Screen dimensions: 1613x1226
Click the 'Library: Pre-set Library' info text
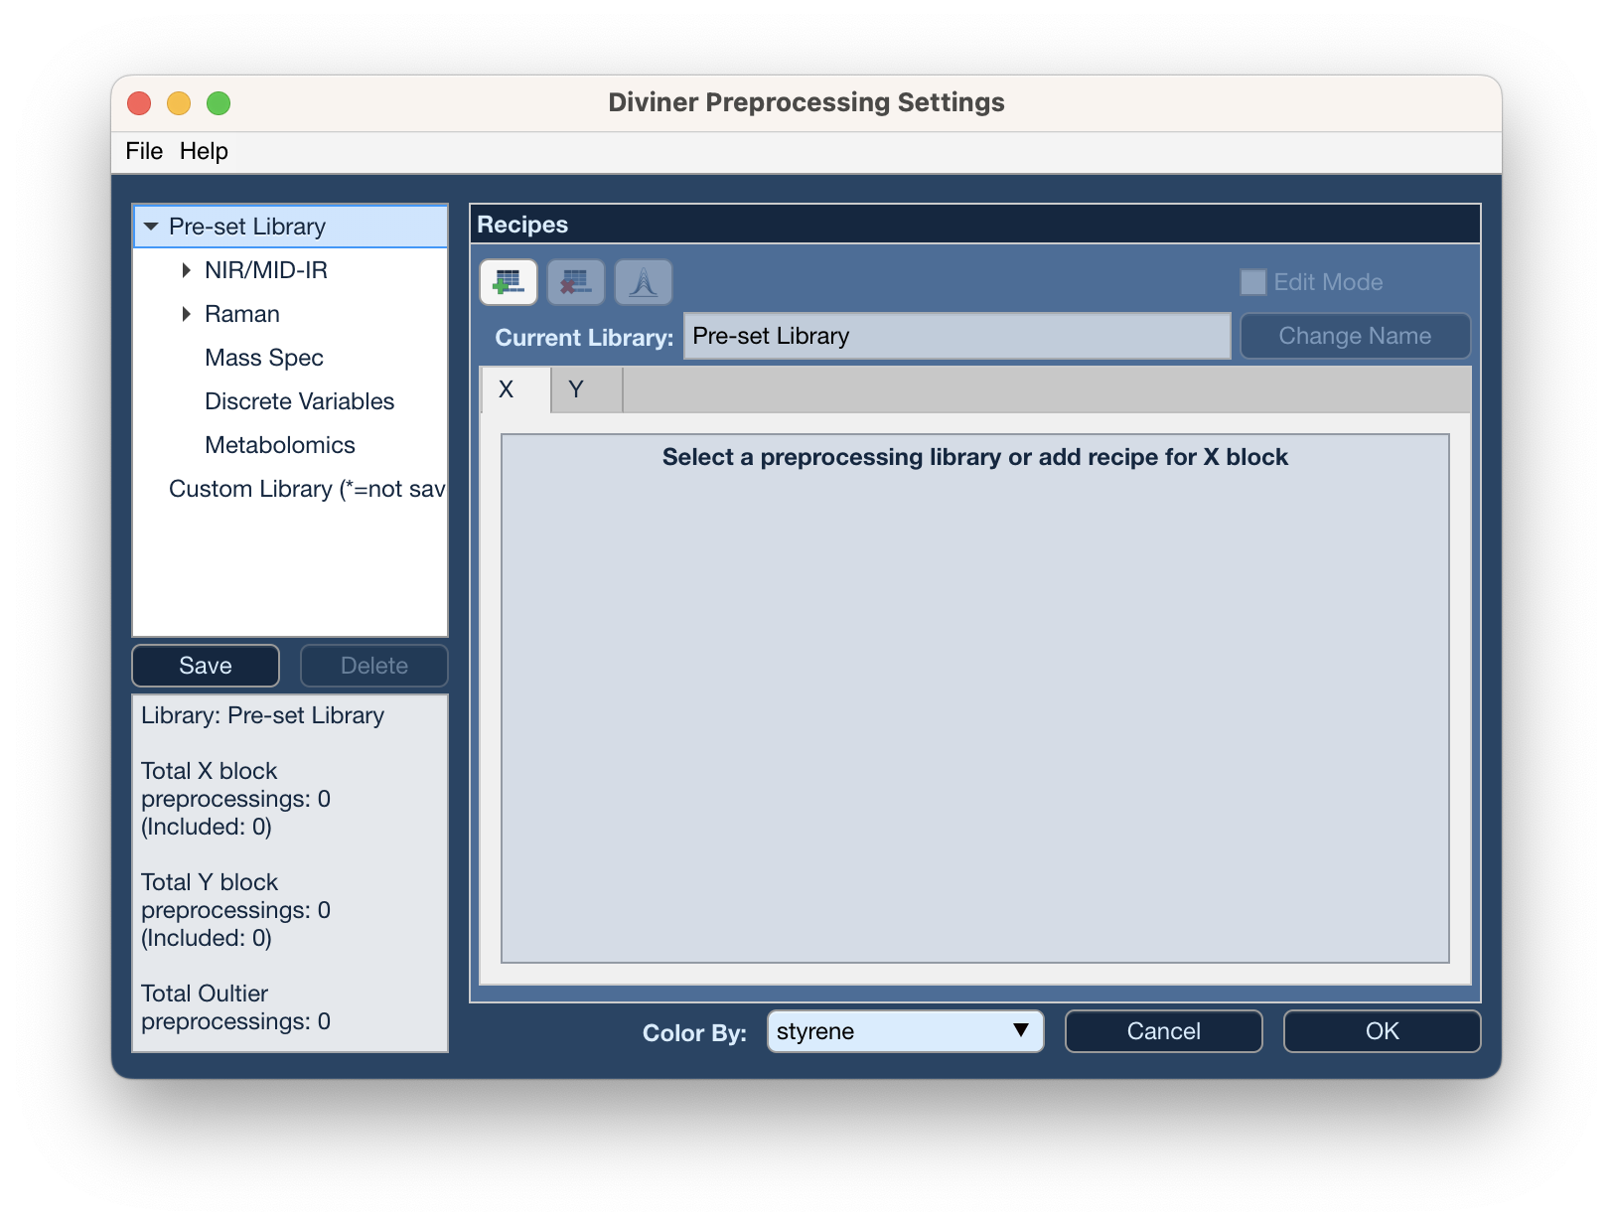coord(262,715)
